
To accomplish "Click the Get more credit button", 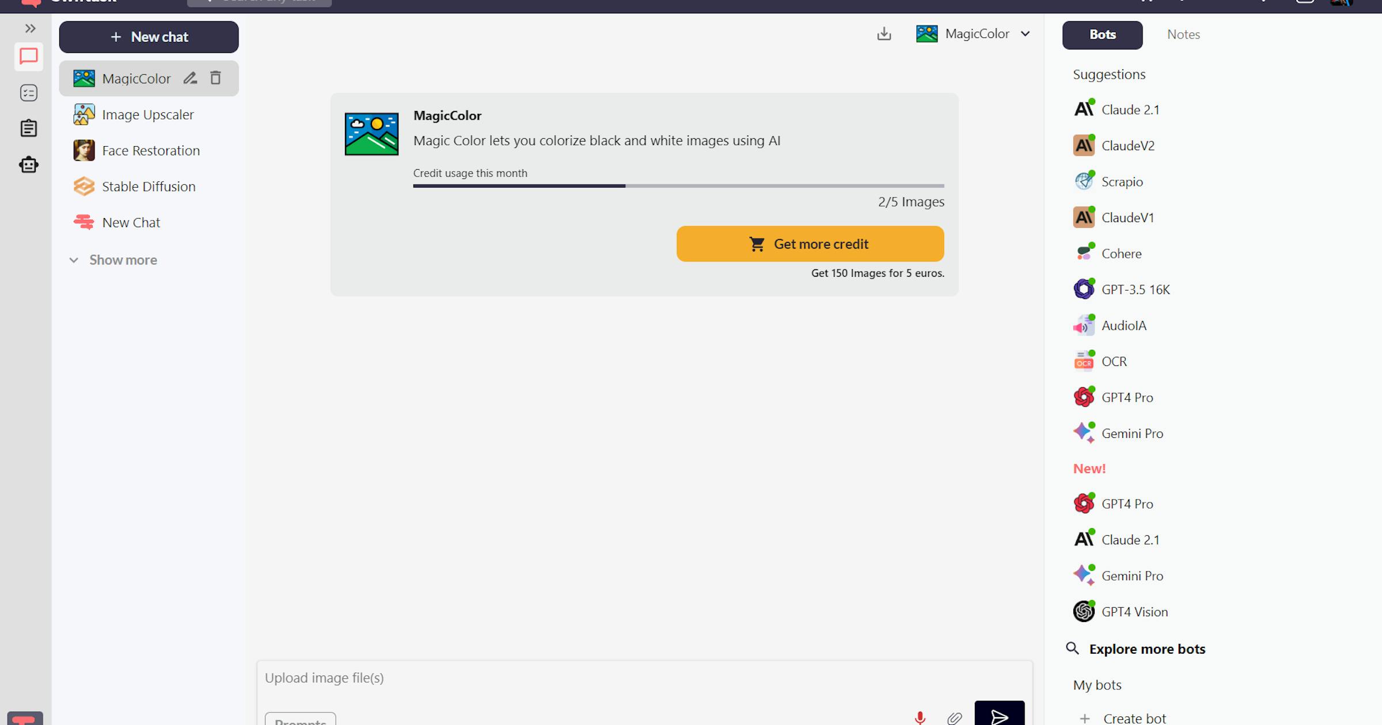I will click(810, 244).
